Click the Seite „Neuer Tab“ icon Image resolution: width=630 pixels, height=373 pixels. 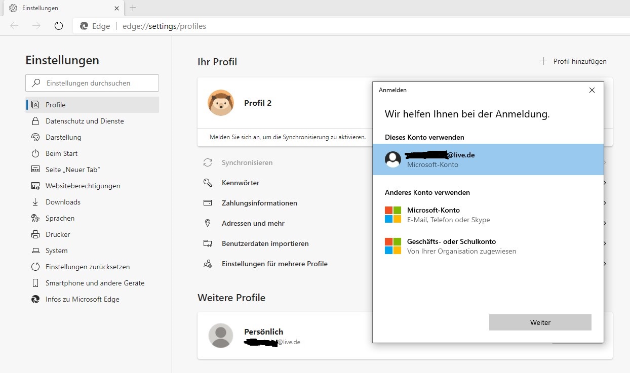point(35,170)
